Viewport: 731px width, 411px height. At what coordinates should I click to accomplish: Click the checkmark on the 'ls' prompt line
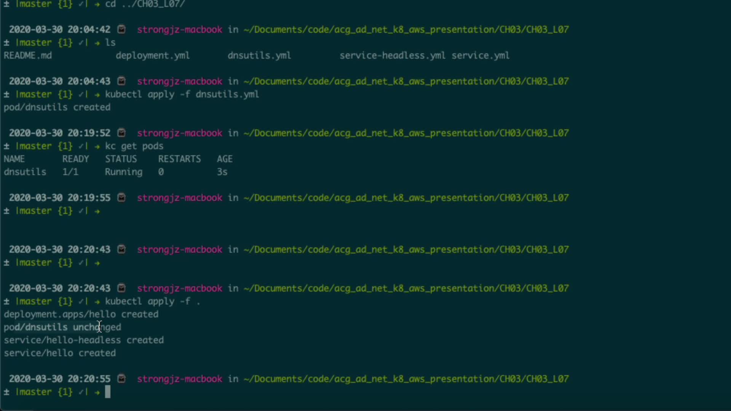point(81,43)
